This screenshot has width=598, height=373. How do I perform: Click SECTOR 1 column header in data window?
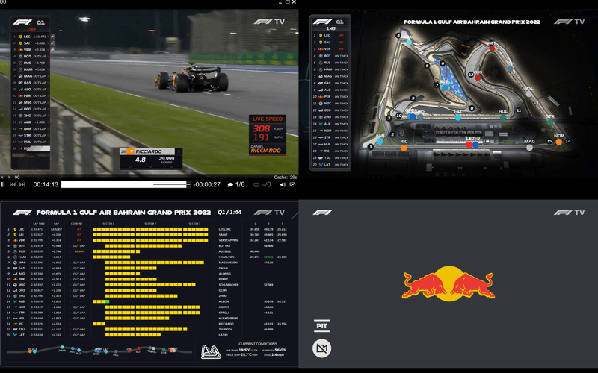108,223
